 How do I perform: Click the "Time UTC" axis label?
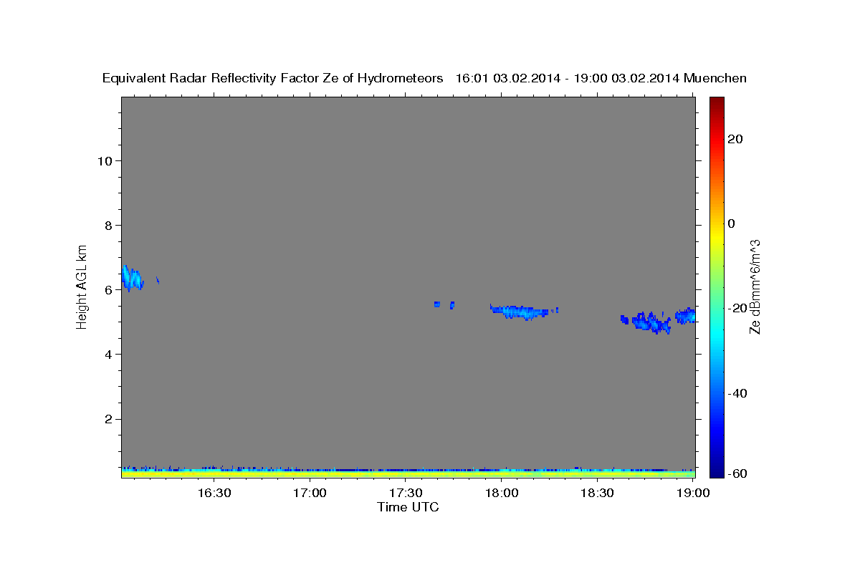(x=408, y=507)
